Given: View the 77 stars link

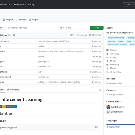Looking at the screenshot, I should click(x=113, y=61).
